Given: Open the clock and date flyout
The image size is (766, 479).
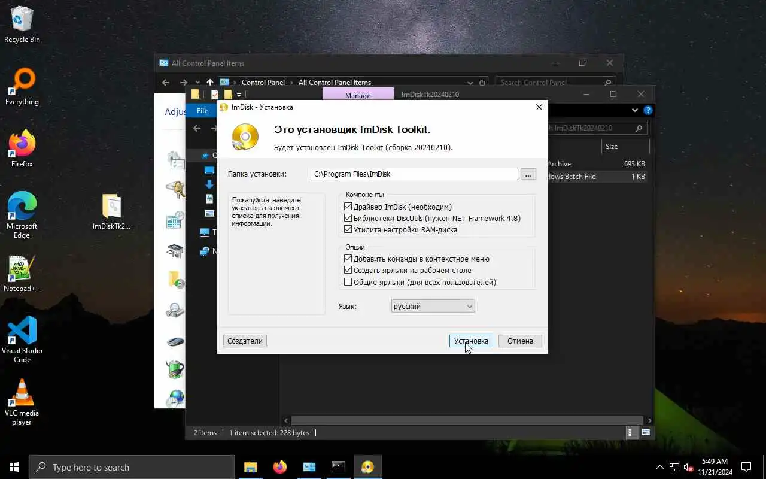Looking at the screenshot, I should (x=715, y=467).
